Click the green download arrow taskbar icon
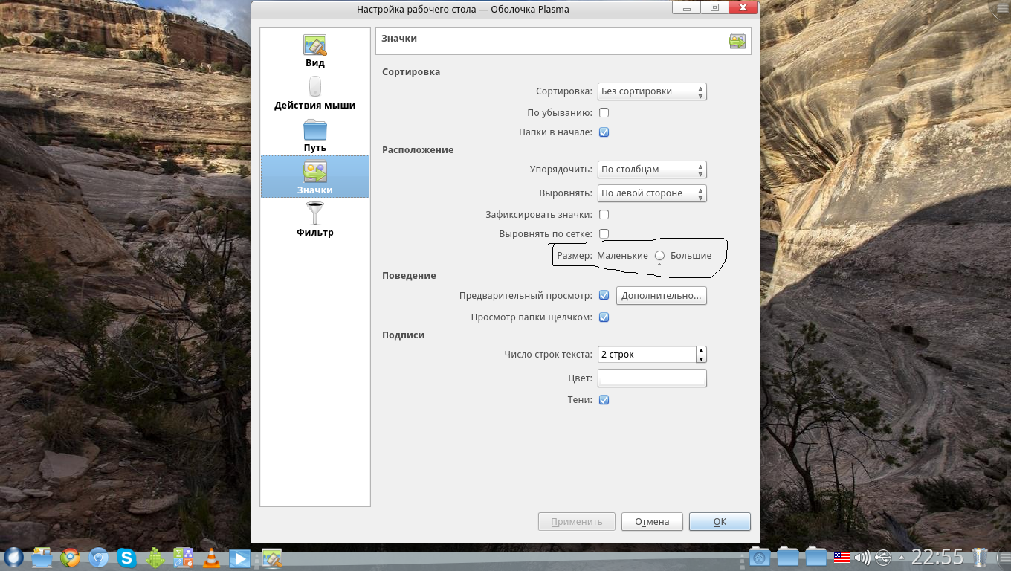The image size is (1011, 571). [155, 557]
